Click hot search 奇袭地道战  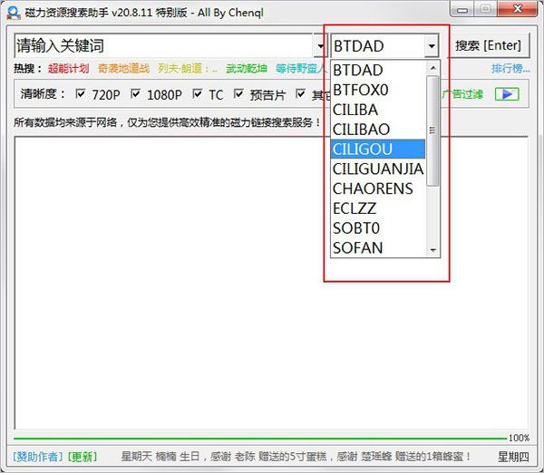pos(123,68)
